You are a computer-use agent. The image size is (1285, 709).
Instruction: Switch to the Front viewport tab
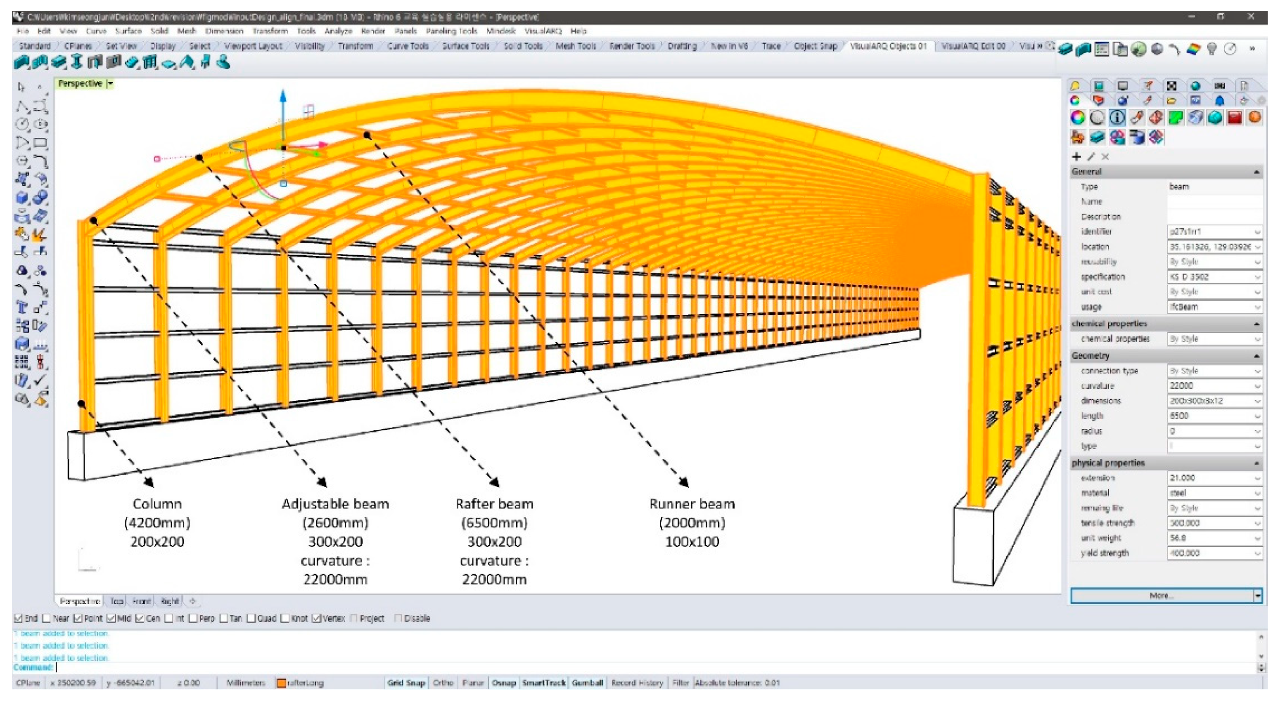pos(141,601)
